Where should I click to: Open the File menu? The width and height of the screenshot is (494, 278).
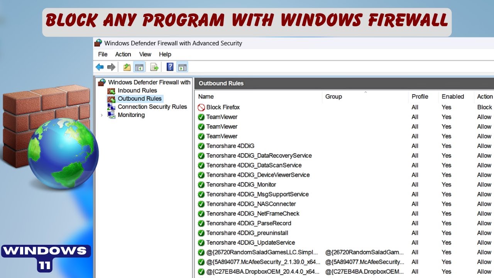tap(103, 54)
